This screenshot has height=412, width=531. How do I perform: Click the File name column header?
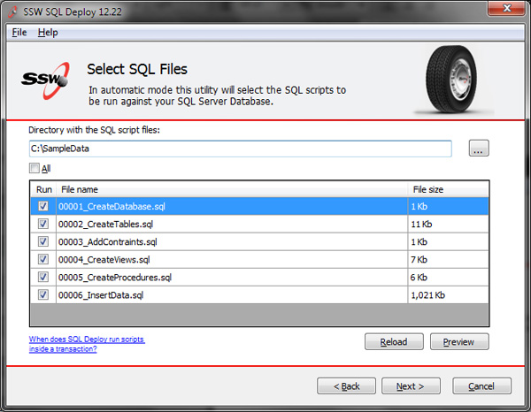pyautogui.click(x=232, y=189)
